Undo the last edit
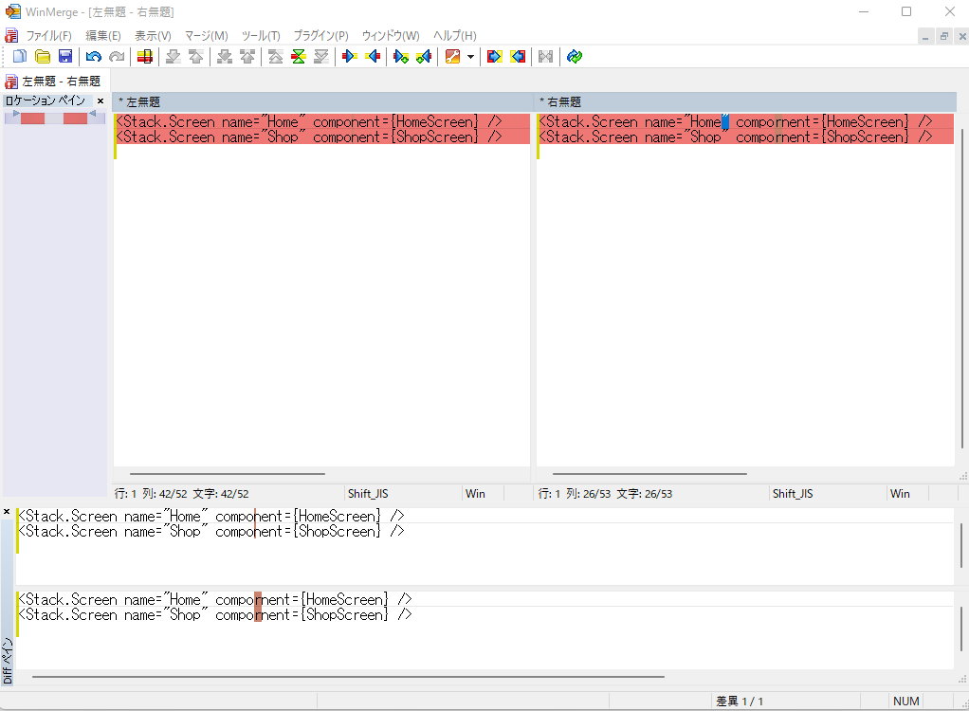Screen dimensions: 969x711 pyautogui.click(x=93, y=57)
